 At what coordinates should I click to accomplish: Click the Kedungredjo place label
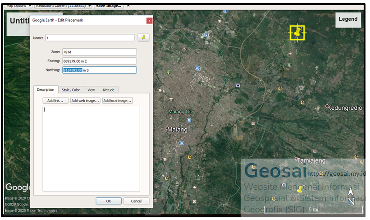(x=344, y=108)
